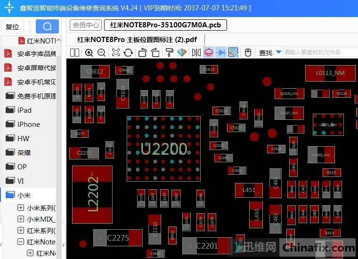Click the component search input field
The image size is (358, 259).
318,52
